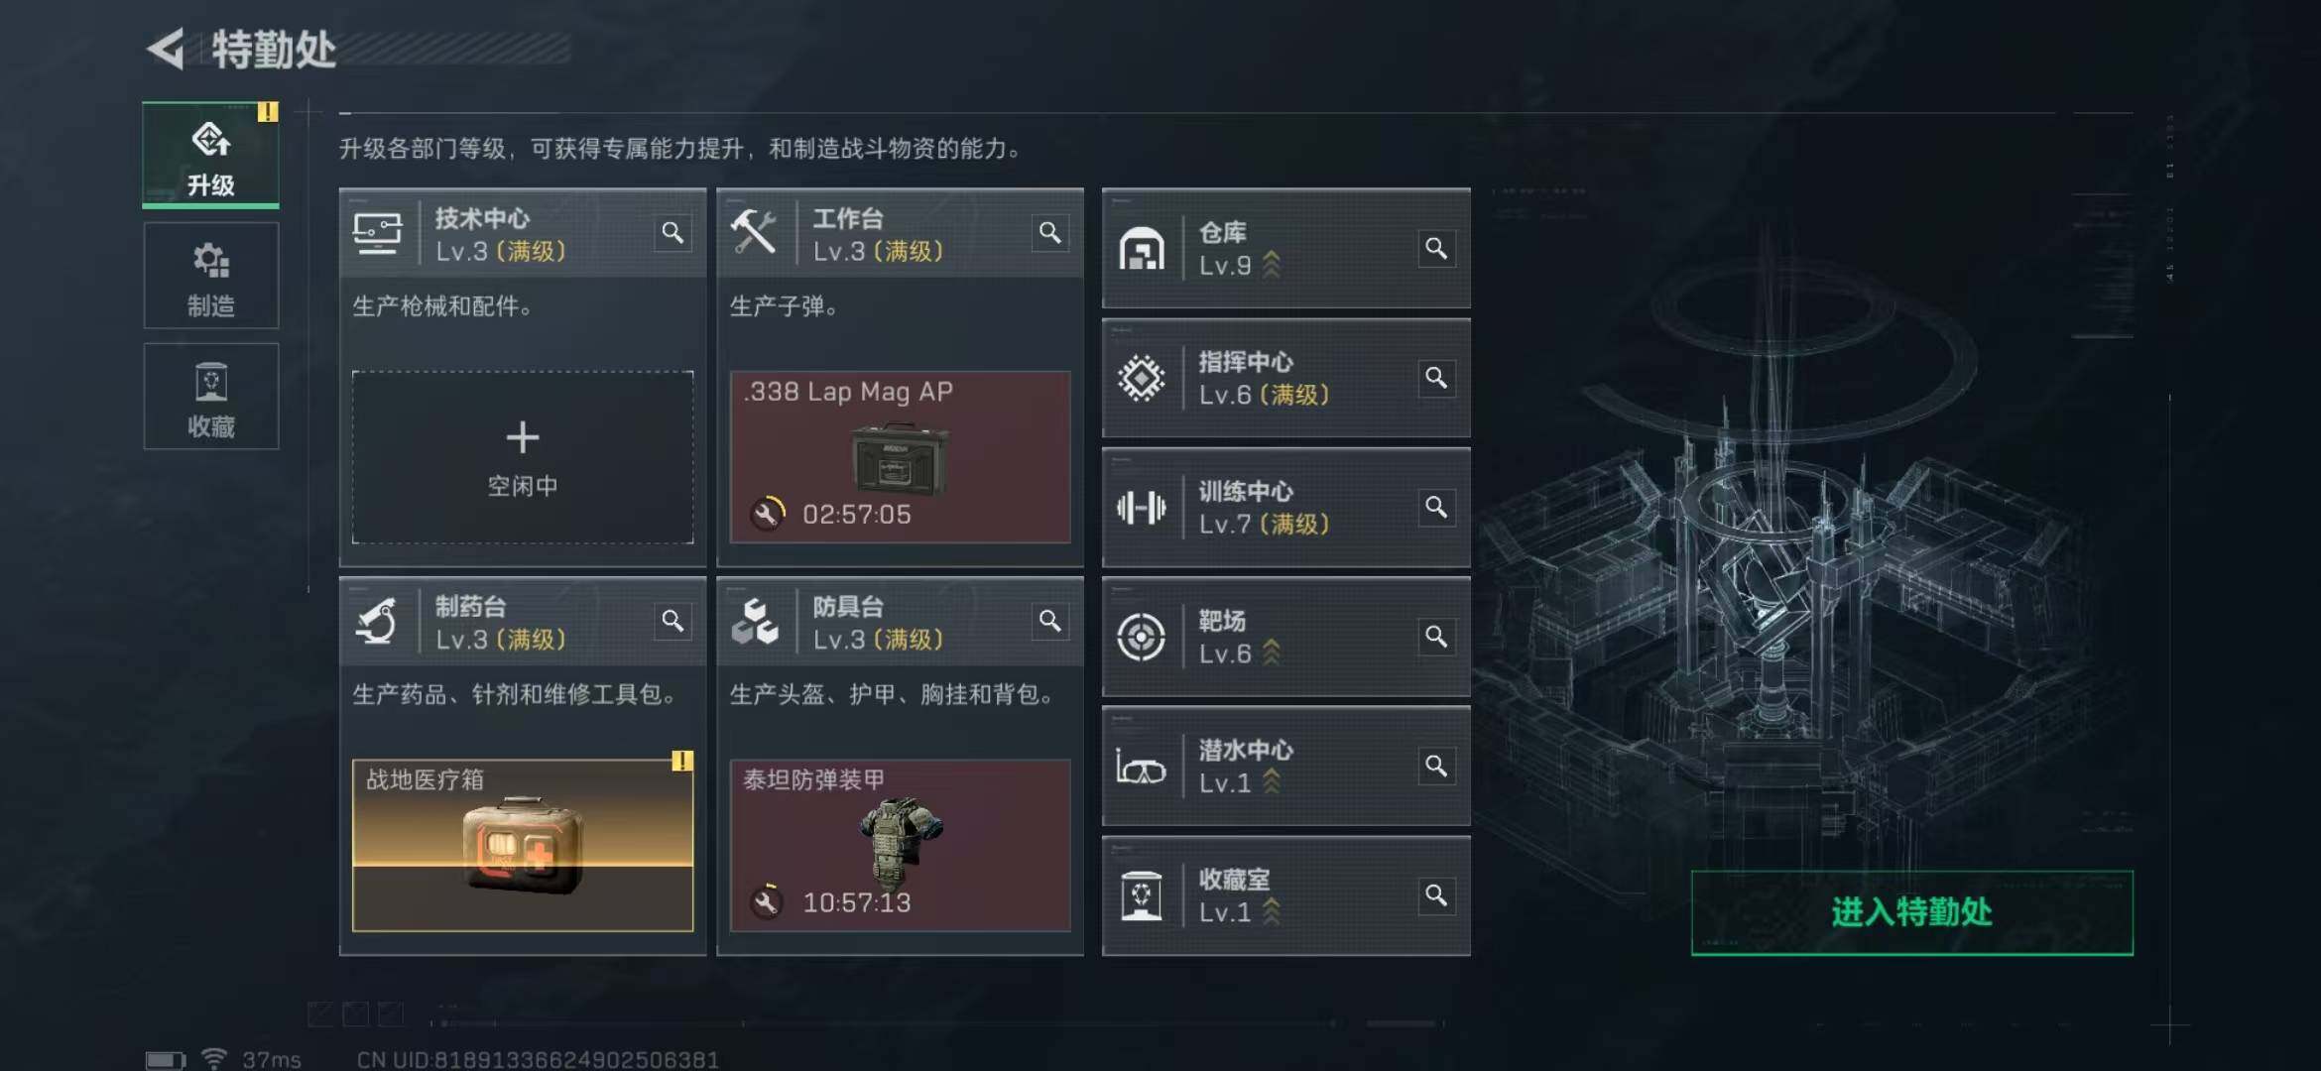Select the .338 Lap Mag AP production card
This screenshot has height=1071, width=2321.
(x=901, y=457)
